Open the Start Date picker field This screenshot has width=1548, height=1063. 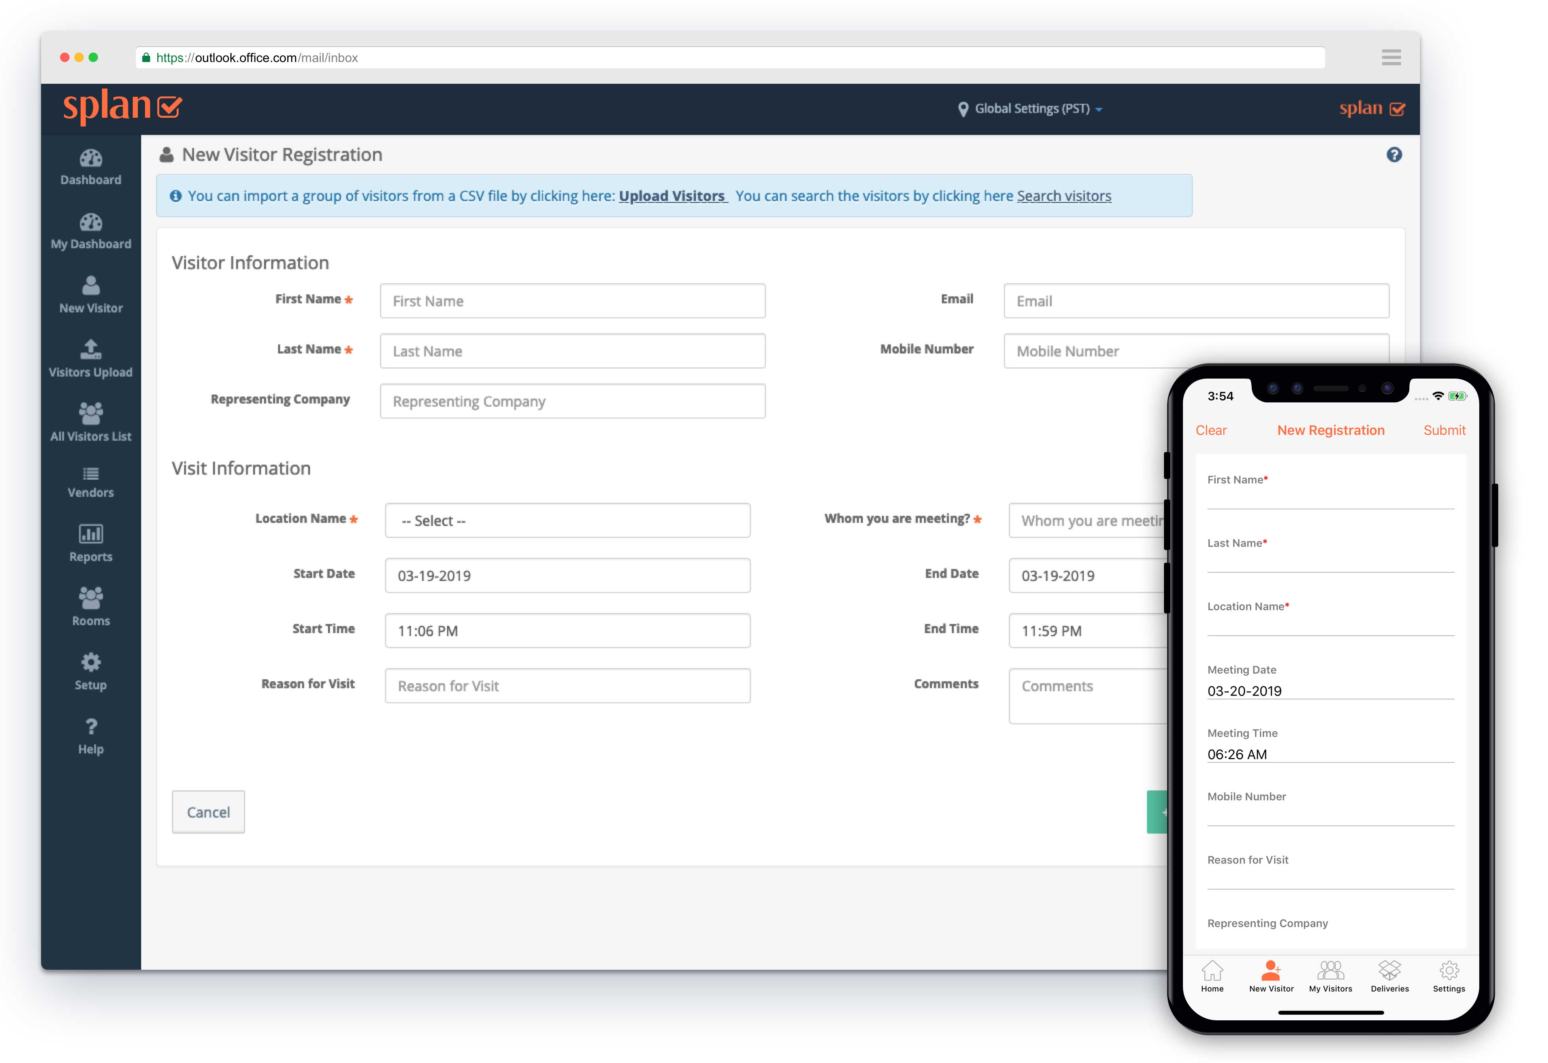point(567,575)
